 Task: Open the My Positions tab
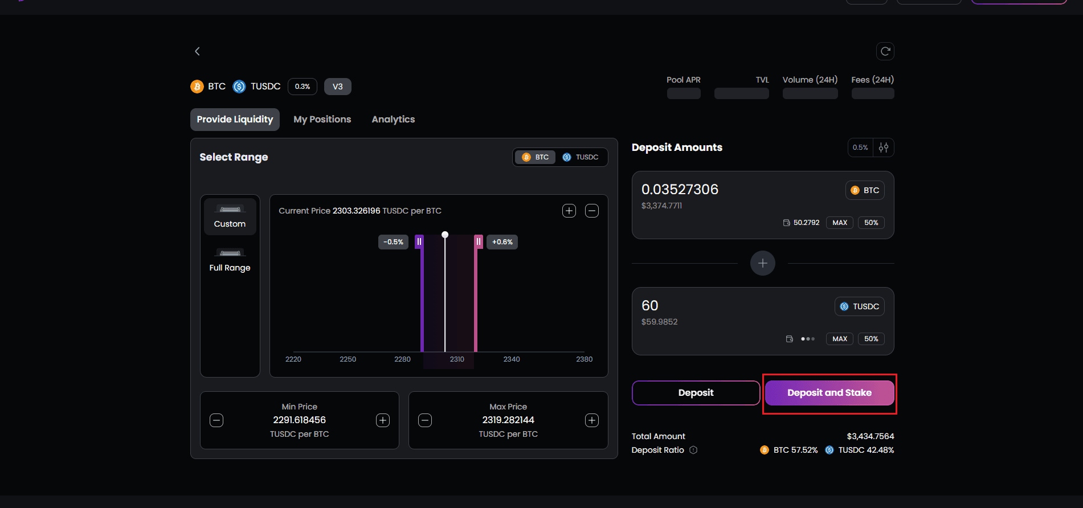coord(322,120)
